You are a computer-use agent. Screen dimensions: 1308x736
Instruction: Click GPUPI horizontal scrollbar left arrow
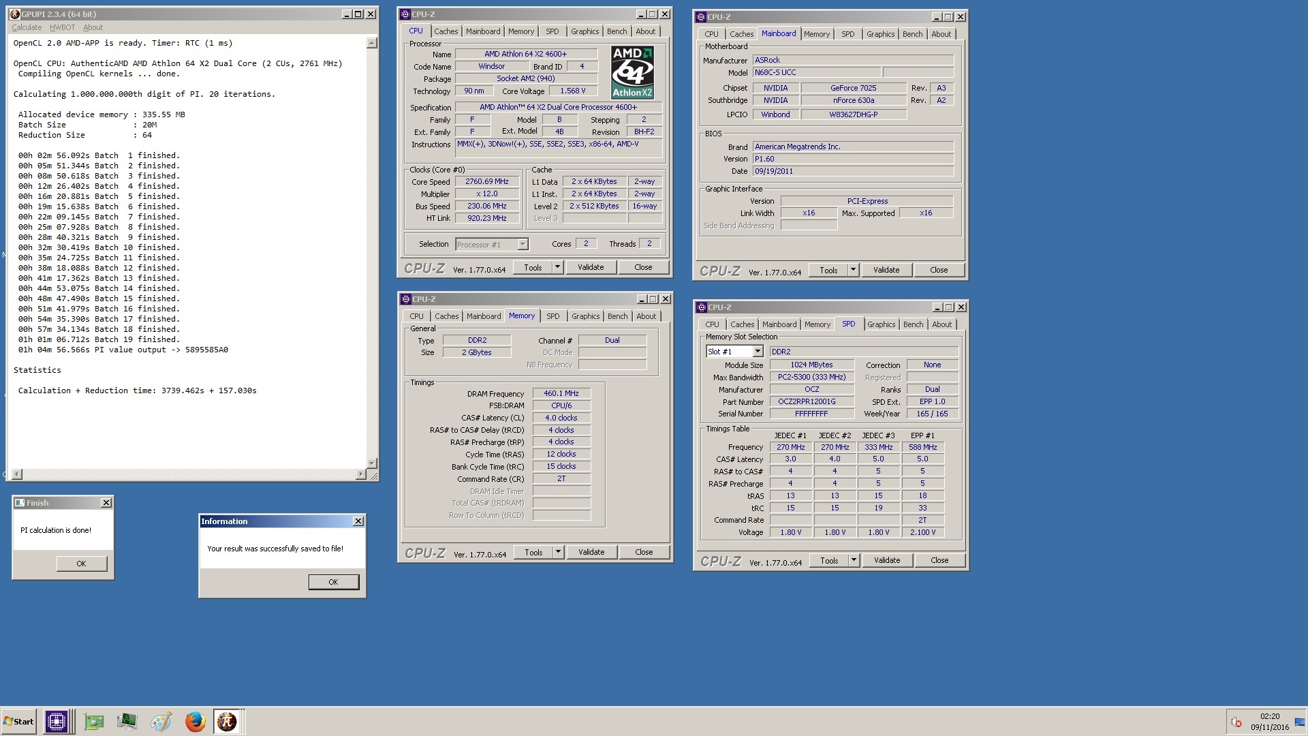17,474
